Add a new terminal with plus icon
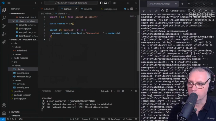This screenshot has height=121, width=216. tap(111, 91)
